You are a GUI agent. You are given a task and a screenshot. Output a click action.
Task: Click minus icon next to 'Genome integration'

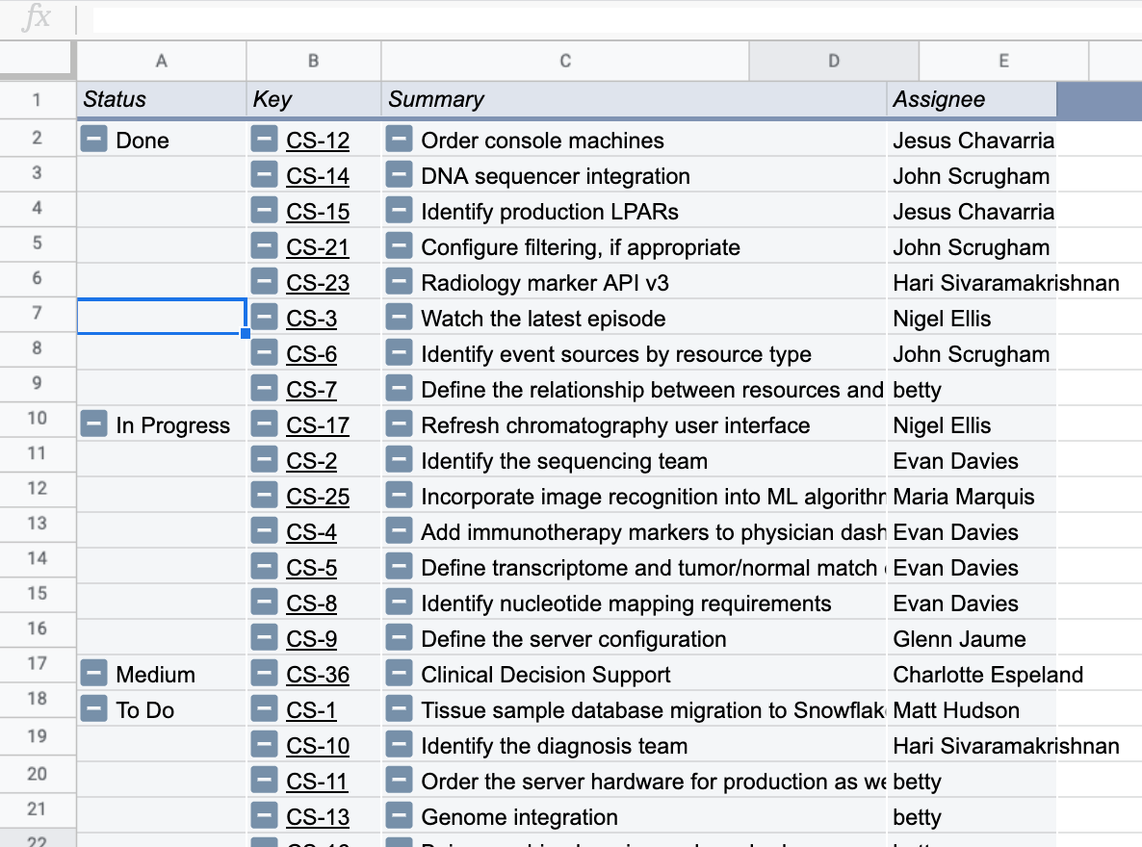(x=399, y=817)
